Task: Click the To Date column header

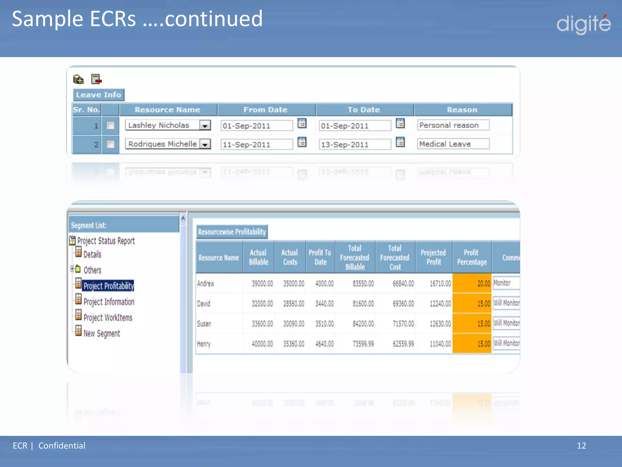Action: point(364,110)
